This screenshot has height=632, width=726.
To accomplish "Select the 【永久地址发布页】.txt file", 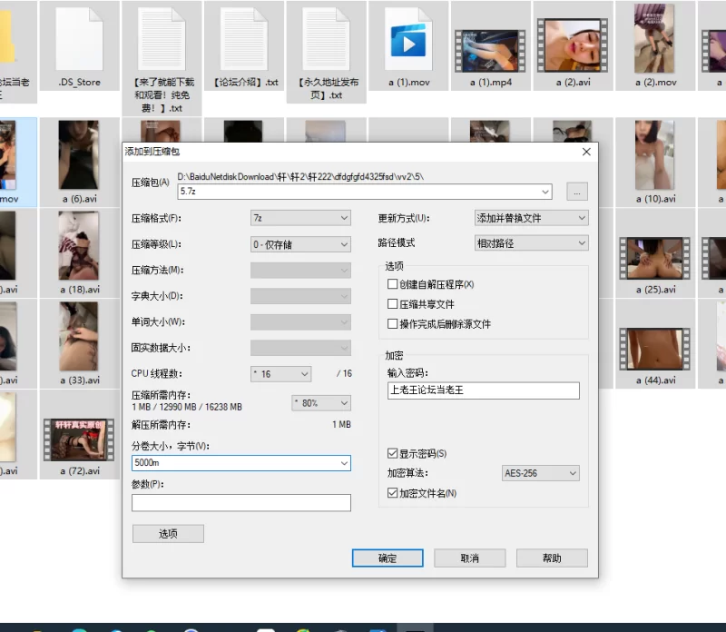I will pos(327,52).
